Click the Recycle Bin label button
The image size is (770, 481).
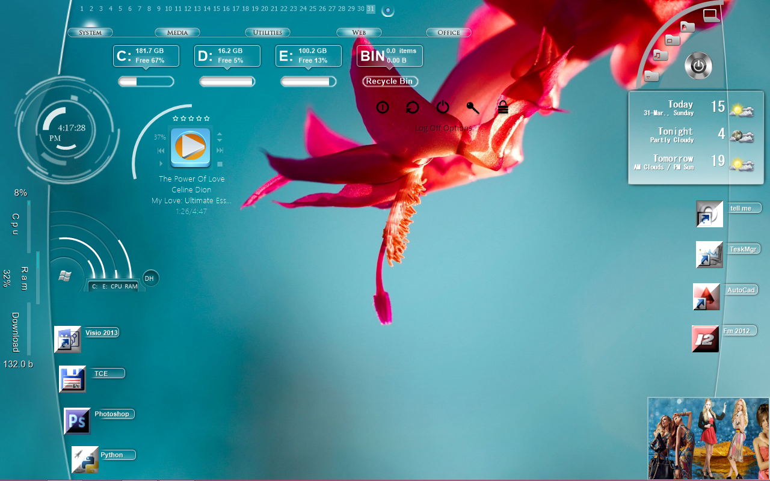click(390, 81)
